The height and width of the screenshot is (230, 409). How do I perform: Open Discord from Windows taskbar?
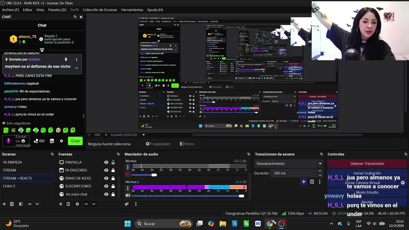click(258, 224)
